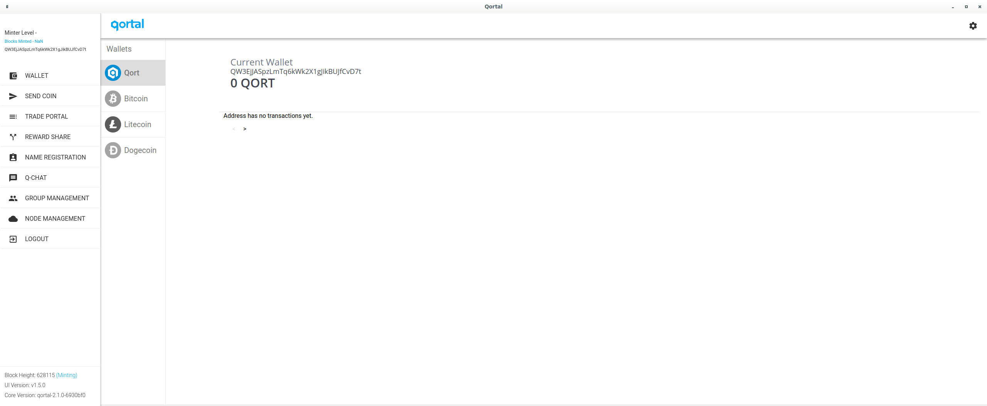Image resolution: width=987 pixels, height=406 pixels.
Task: Click the Current Wallet address string
Action: pos(296,72)
